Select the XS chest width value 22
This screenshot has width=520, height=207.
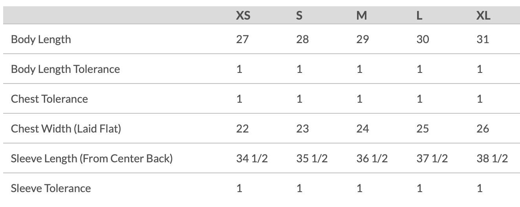coord(242,129)
